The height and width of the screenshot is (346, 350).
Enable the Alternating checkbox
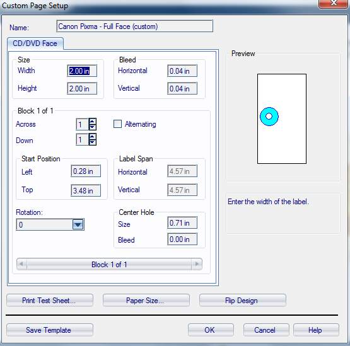(x=117, y=124)
